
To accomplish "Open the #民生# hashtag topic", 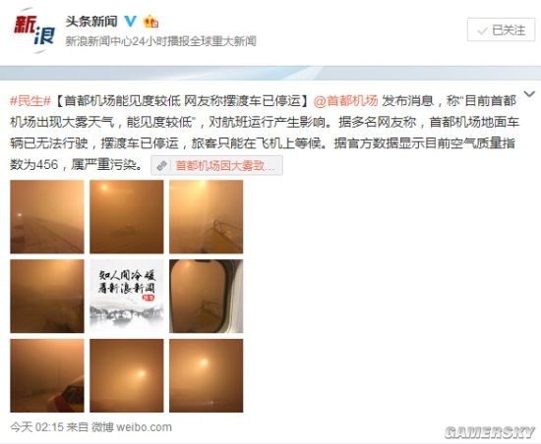I will click(x=30, y=101).
